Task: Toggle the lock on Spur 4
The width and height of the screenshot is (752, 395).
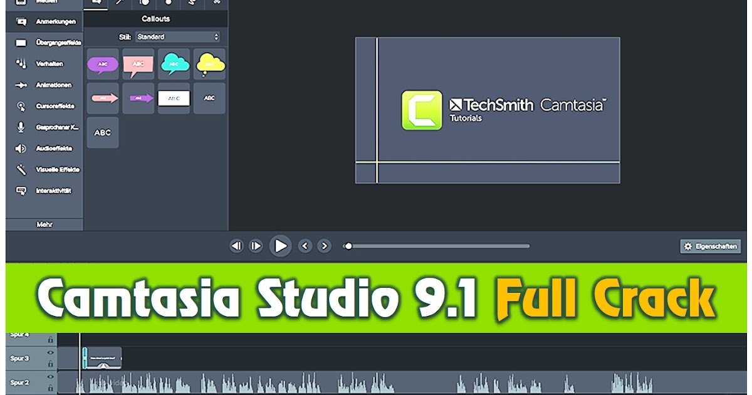Action: click(51, 339)
